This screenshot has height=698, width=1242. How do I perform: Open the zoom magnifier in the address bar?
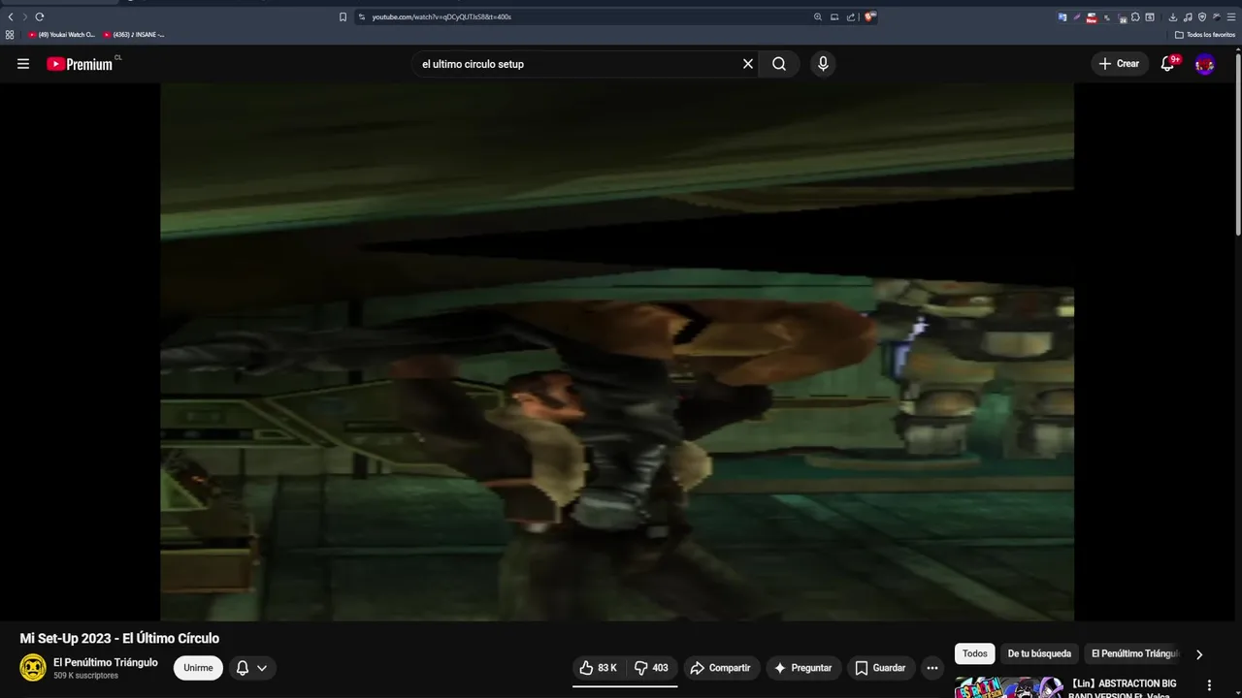pyautogui.click(x=818, y=16)
